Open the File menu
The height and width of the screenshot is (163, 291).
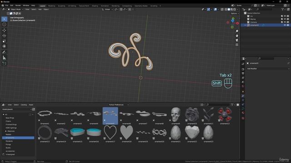pyautogui.click(x=7, y=5)
